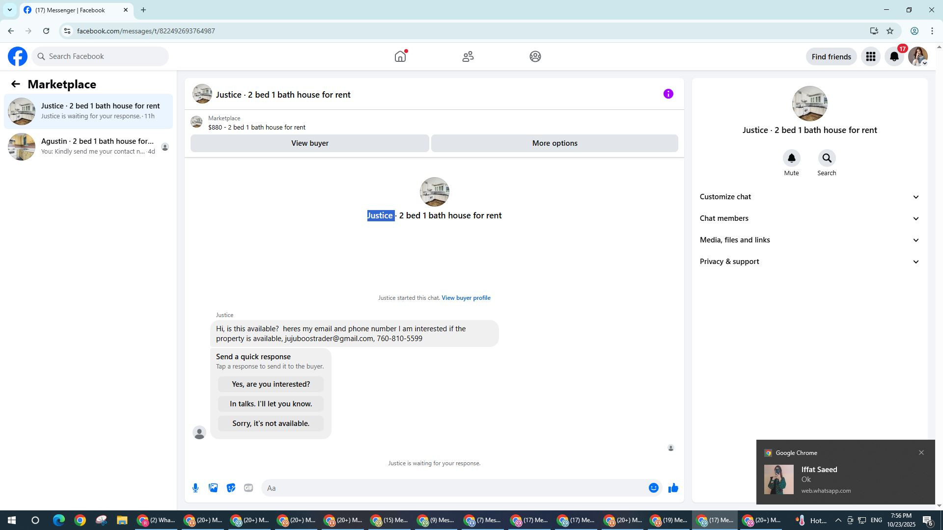The width and height of the screenshot is (943, 530).
Task: Mute this conversation with bell icon
Action: point(791,159)
